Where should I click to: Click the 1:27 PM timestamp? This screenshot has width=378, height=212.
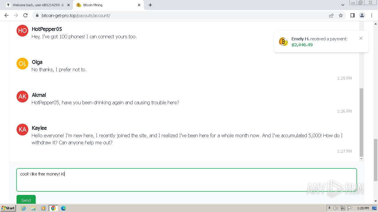[x=344, y=151]
